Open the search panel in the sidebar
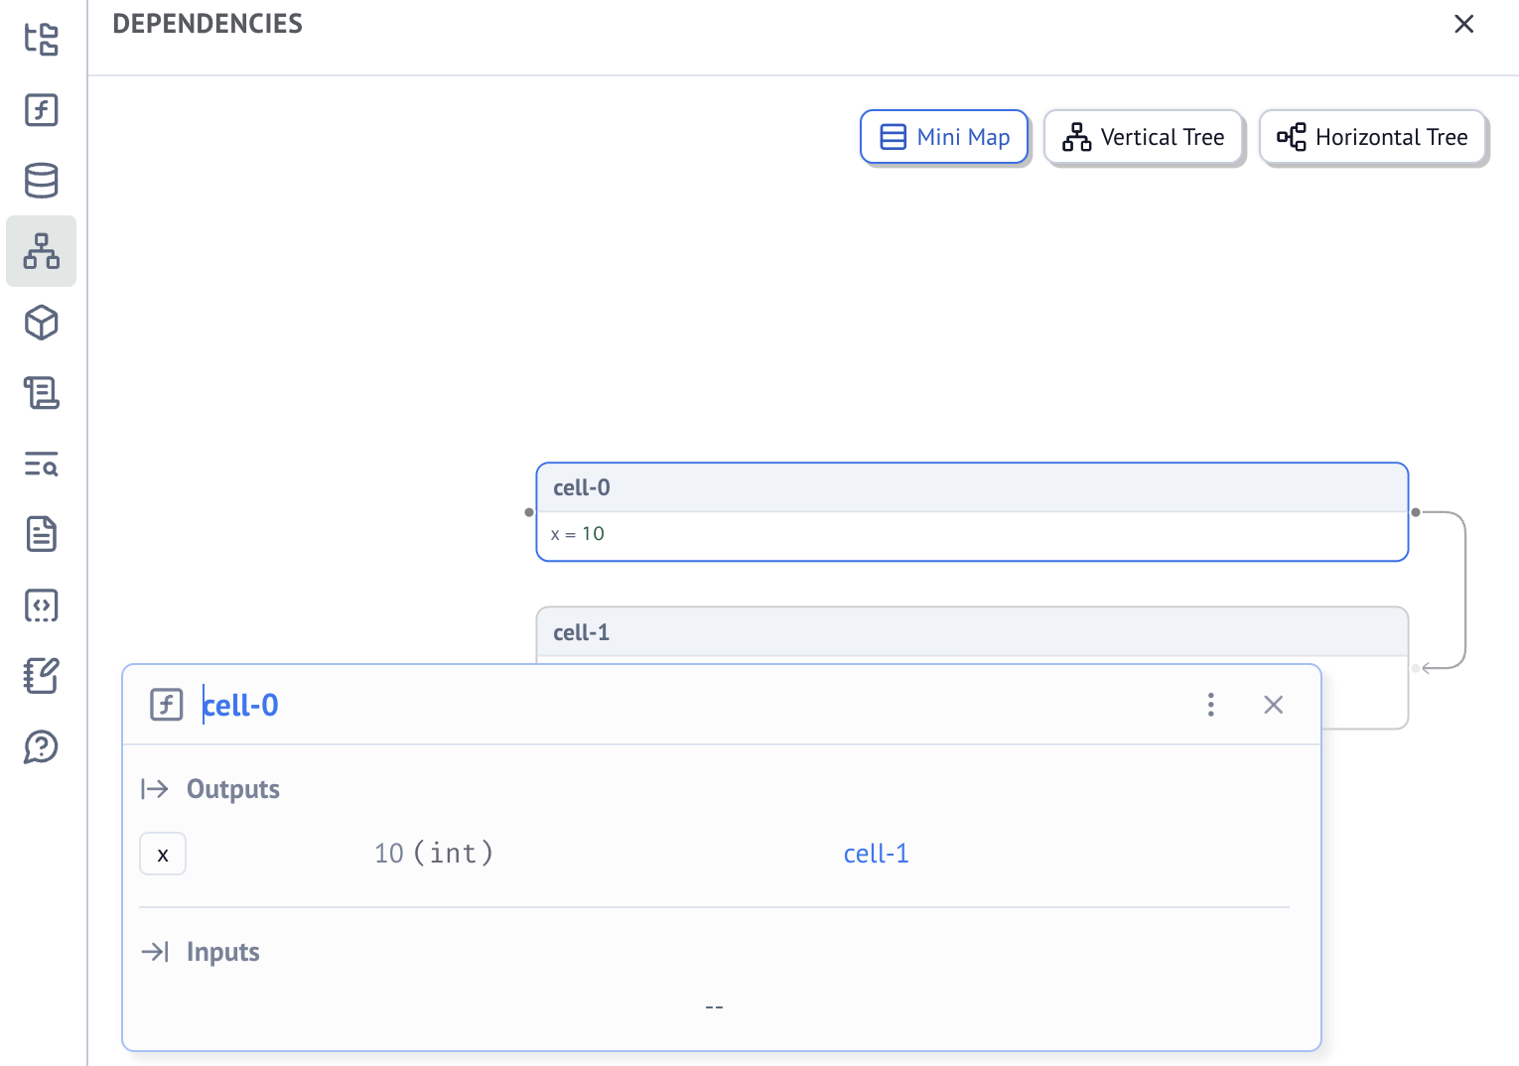1519x1066 pixels. click(x=41, y=465)
